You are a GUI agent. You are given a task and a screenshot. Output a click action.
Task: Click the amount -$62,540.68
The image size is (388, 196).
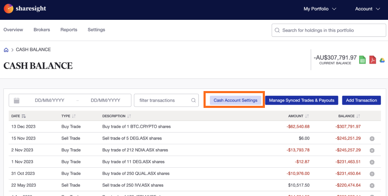tap(298, 126)
